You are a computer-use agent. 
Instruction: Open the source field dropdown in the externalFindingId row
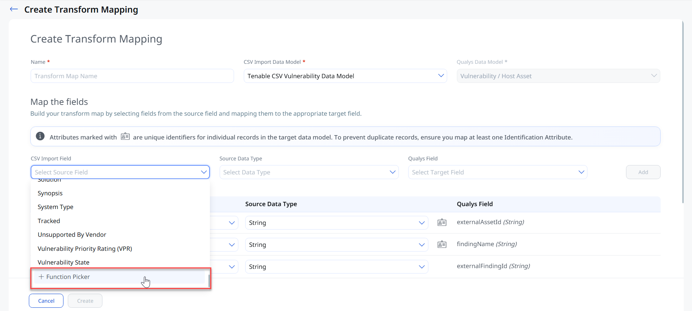tap(232, 267)
